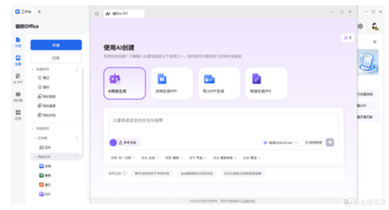Select 我的电脑 in quick access
The height and width of the screenshot is (210, 389).
click(x=46, y=97)
